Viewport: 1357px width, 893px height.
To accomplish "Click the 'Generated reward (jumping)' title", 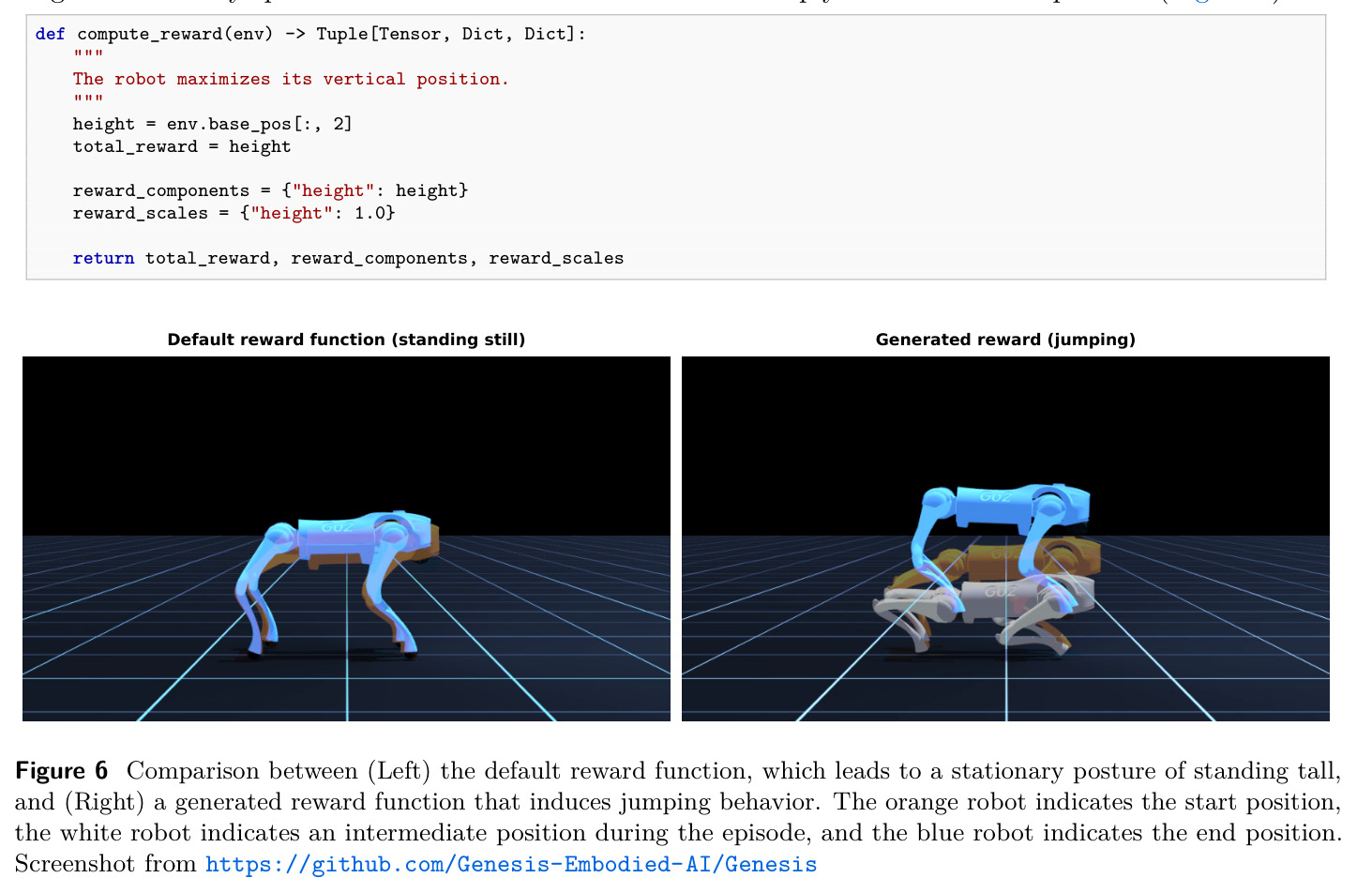I will click(x=1005, y=340).
